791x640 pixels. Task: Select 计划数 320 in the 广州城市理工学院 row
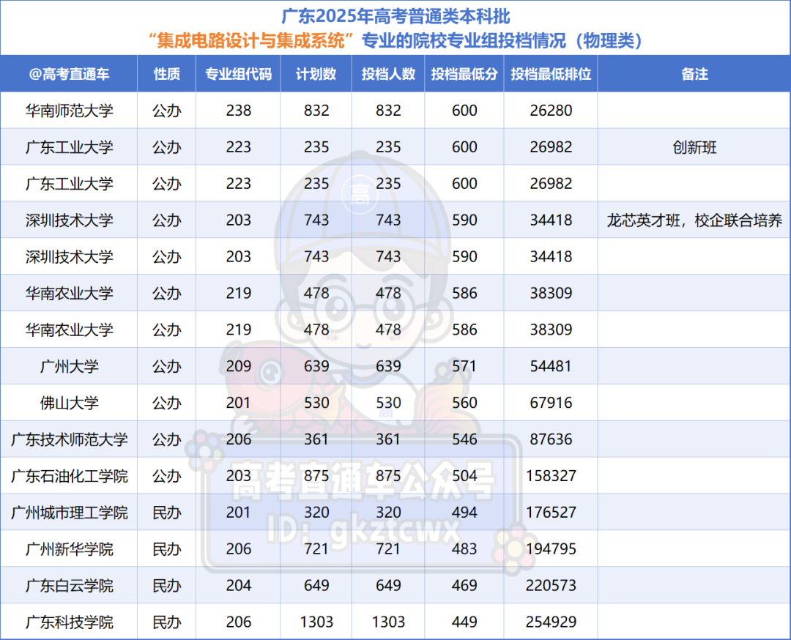pos(316,513)
